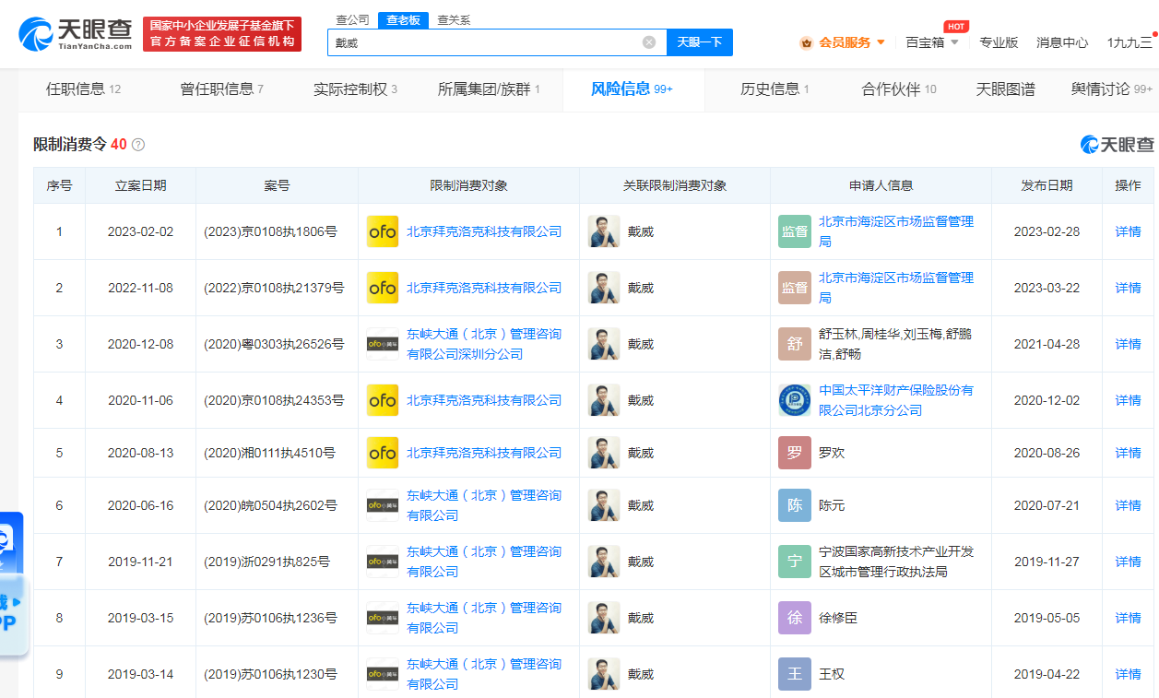Click the 宁 applicant badge in row 7
Image resolution: width=1159 pixels, height=698 pixels.
795,562
